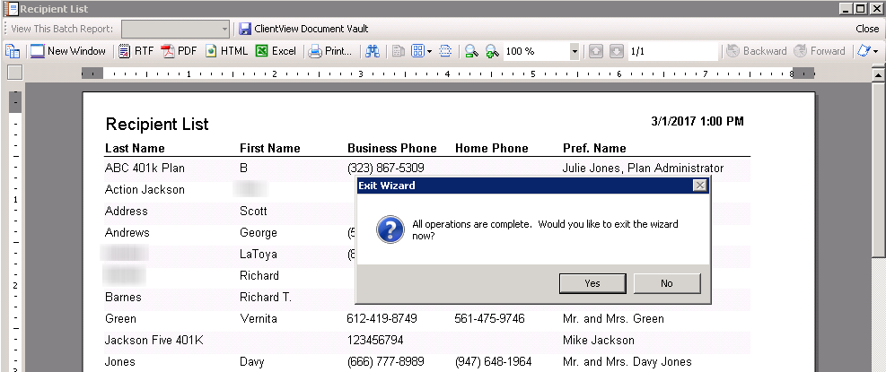Click the 3/1/2017 1:00 PM timestamp

(697, 121)
